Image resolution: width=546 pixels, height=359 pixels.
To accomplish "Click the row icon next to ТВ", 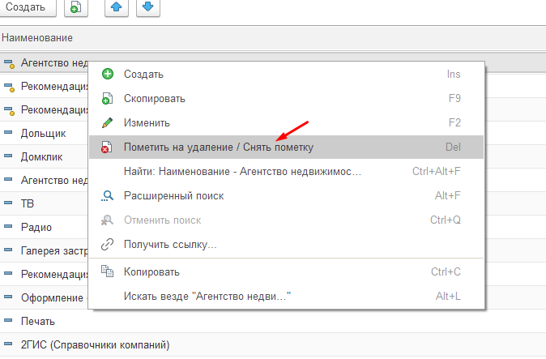I will [8, 203].
